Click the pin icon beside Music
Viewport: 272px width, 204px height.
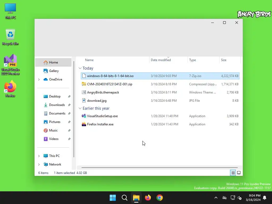(x=69, y=130)
